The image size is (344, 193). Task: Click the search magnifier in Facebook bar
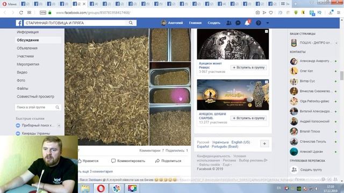pos(131,23)
